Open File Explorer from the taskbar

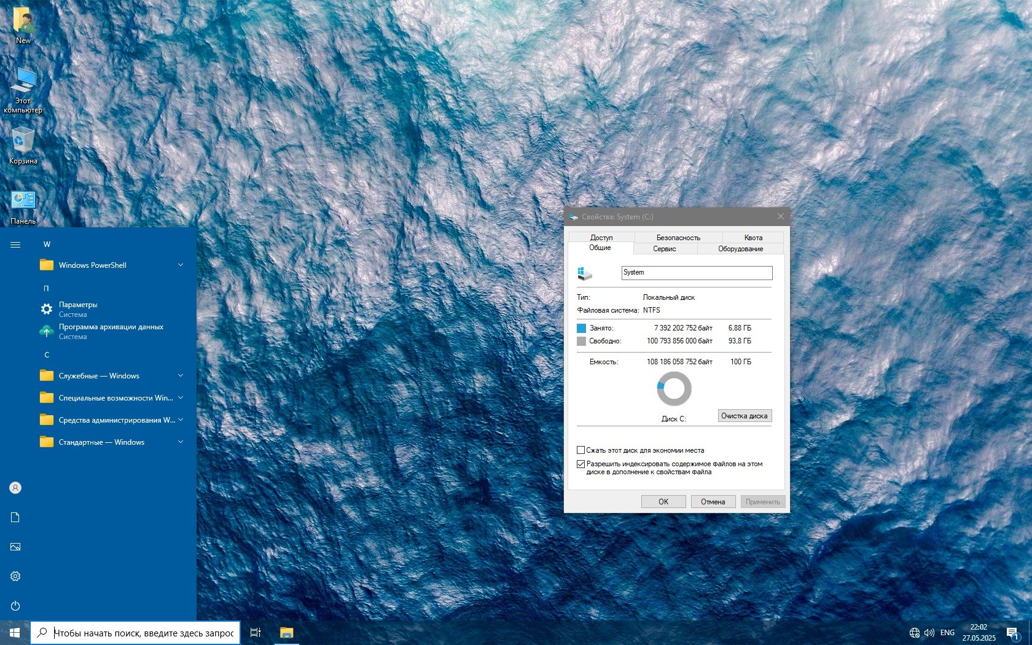[x=286, y=633]
